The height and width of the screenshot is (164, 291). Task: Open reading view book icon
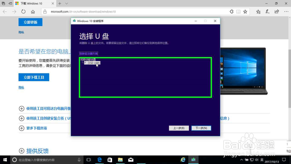pyautogui.click(x=238, y=12)
